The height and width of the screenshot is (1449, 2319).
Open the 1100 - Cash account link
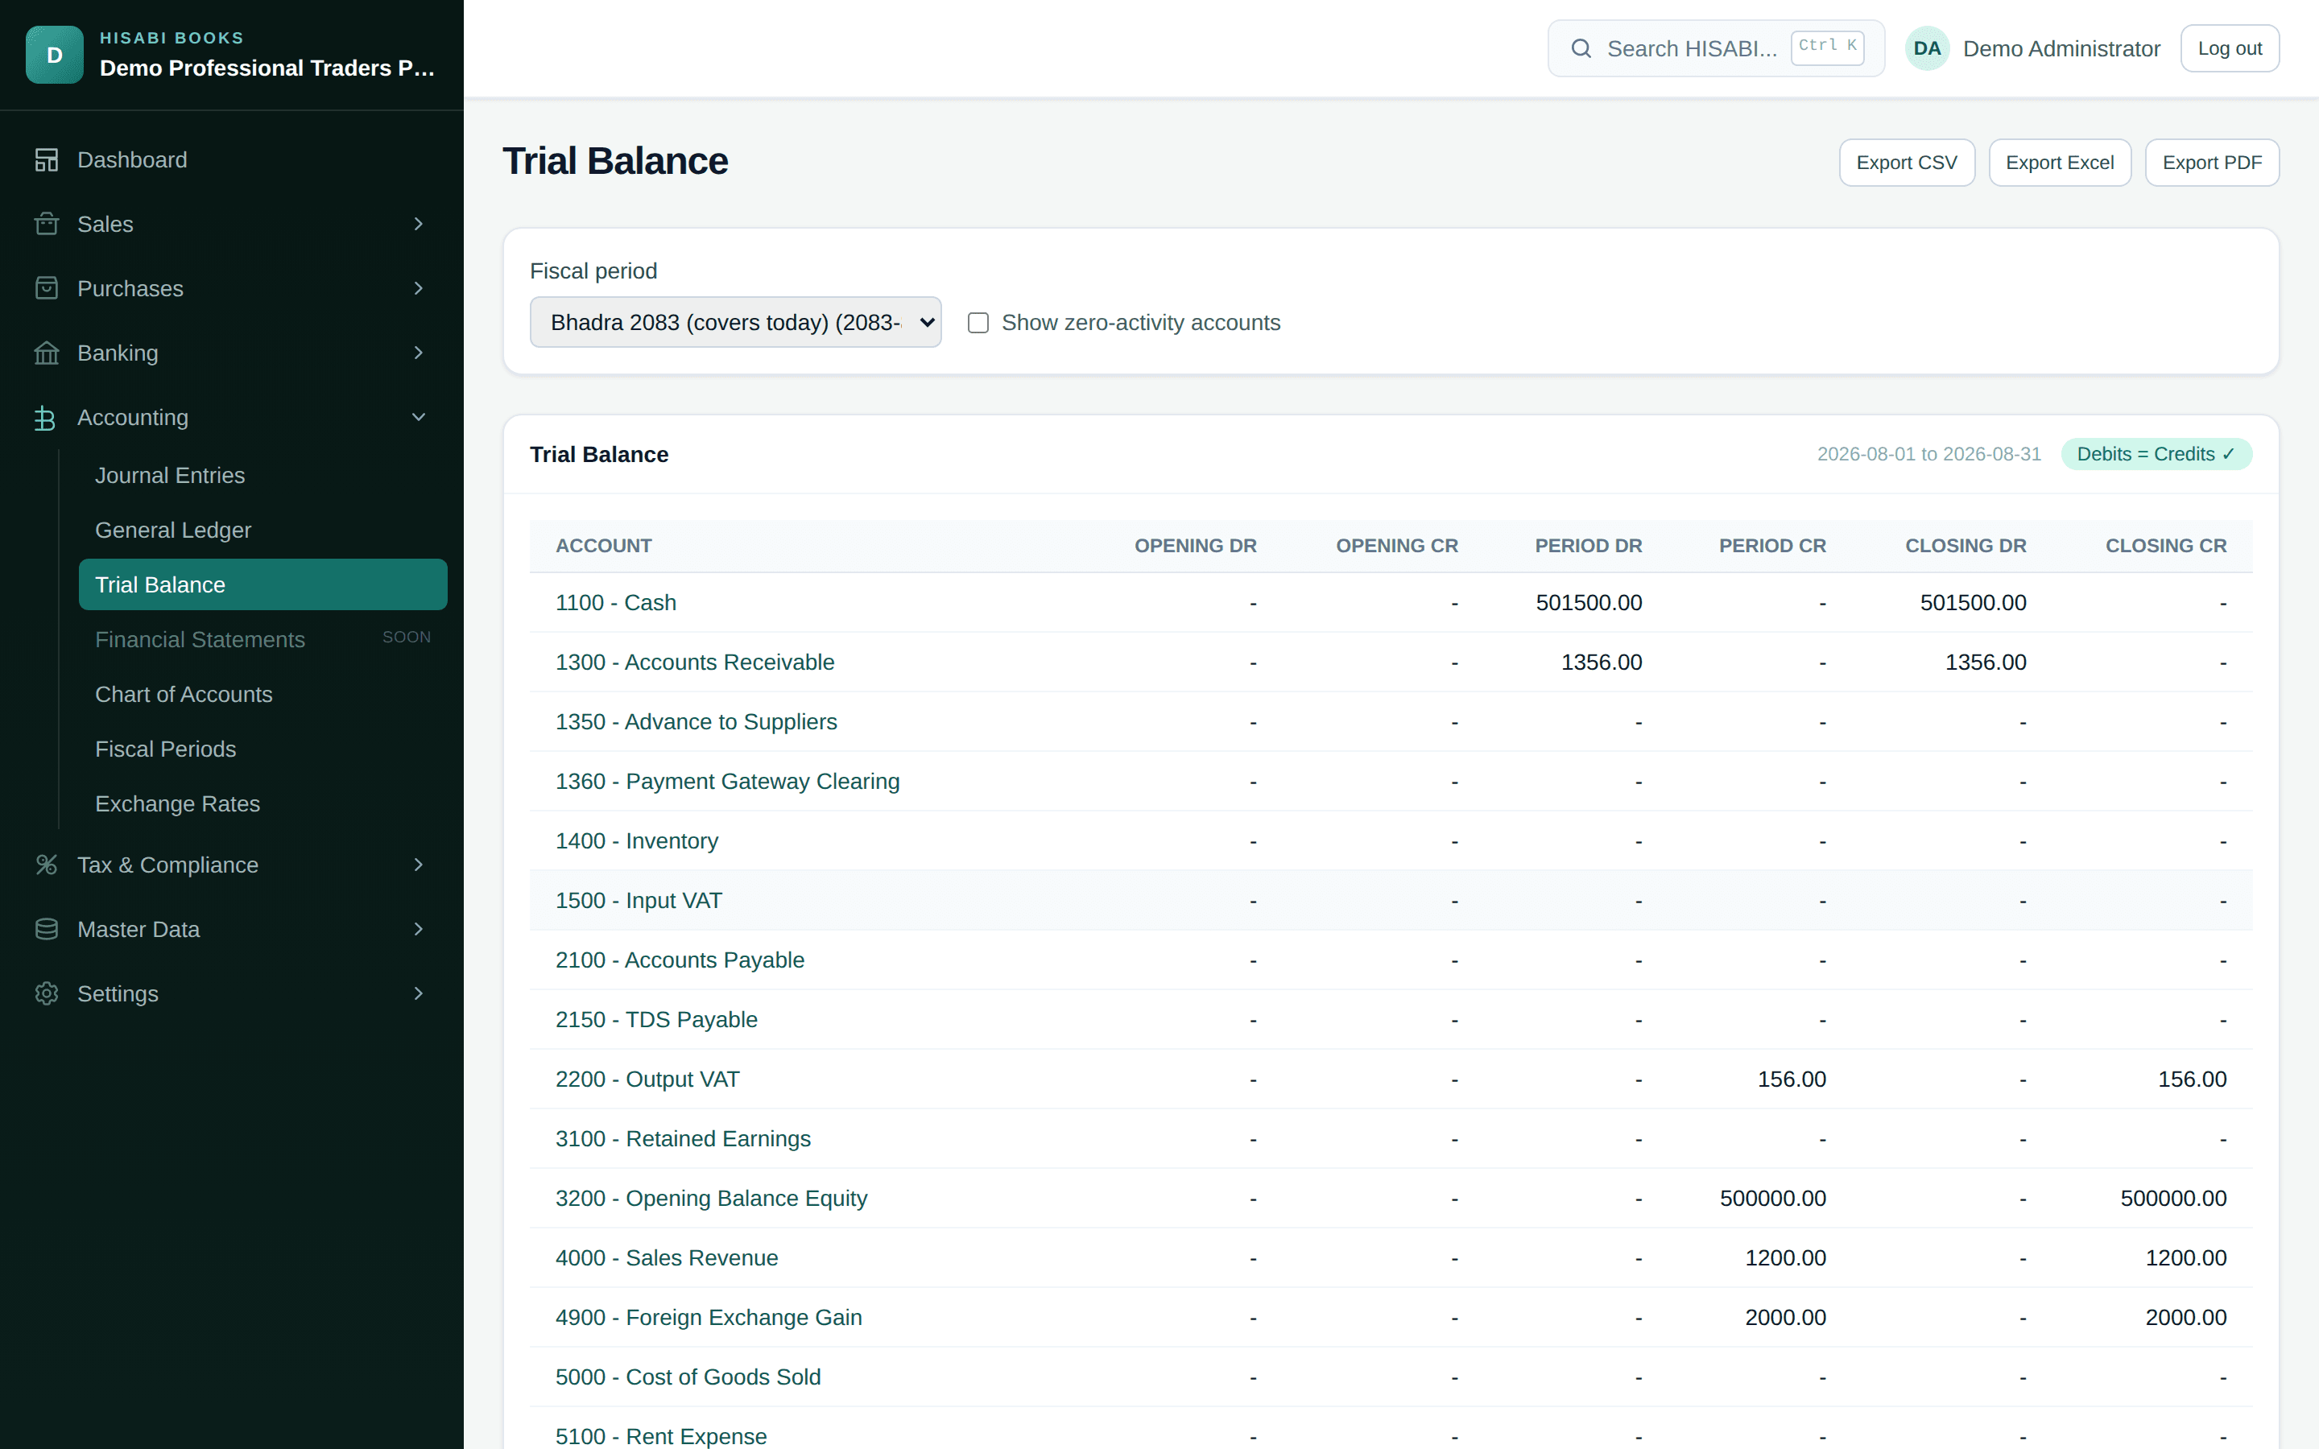tap(616, 603)
